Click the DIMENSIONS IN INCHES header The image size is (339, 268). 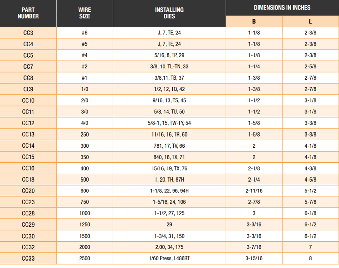tap(282, 8)
